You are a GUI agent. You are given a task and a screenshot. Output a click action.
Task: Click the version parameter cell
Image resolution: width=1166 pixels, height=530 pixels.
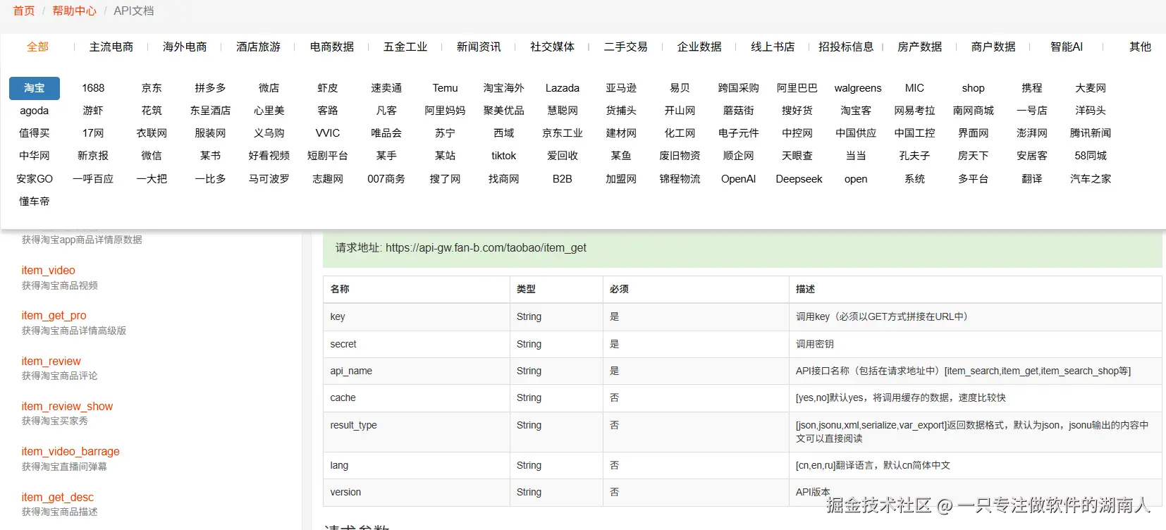pyautogui.click(x=417, y=493)
